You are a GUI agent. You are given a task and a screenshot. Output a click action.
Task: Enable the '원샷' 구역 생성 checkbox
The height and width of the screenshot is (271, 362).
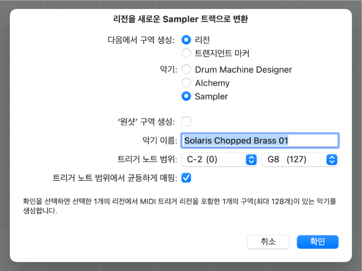click(186, 121)
